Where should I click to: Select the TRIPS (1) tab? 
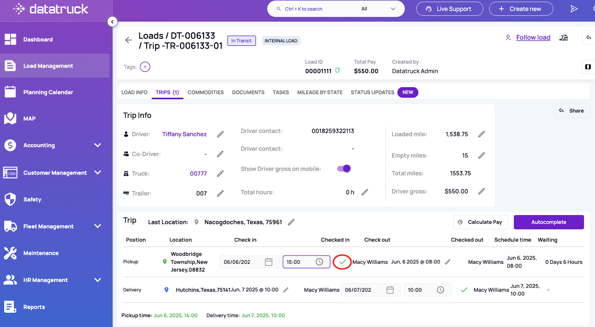(167, 93)
